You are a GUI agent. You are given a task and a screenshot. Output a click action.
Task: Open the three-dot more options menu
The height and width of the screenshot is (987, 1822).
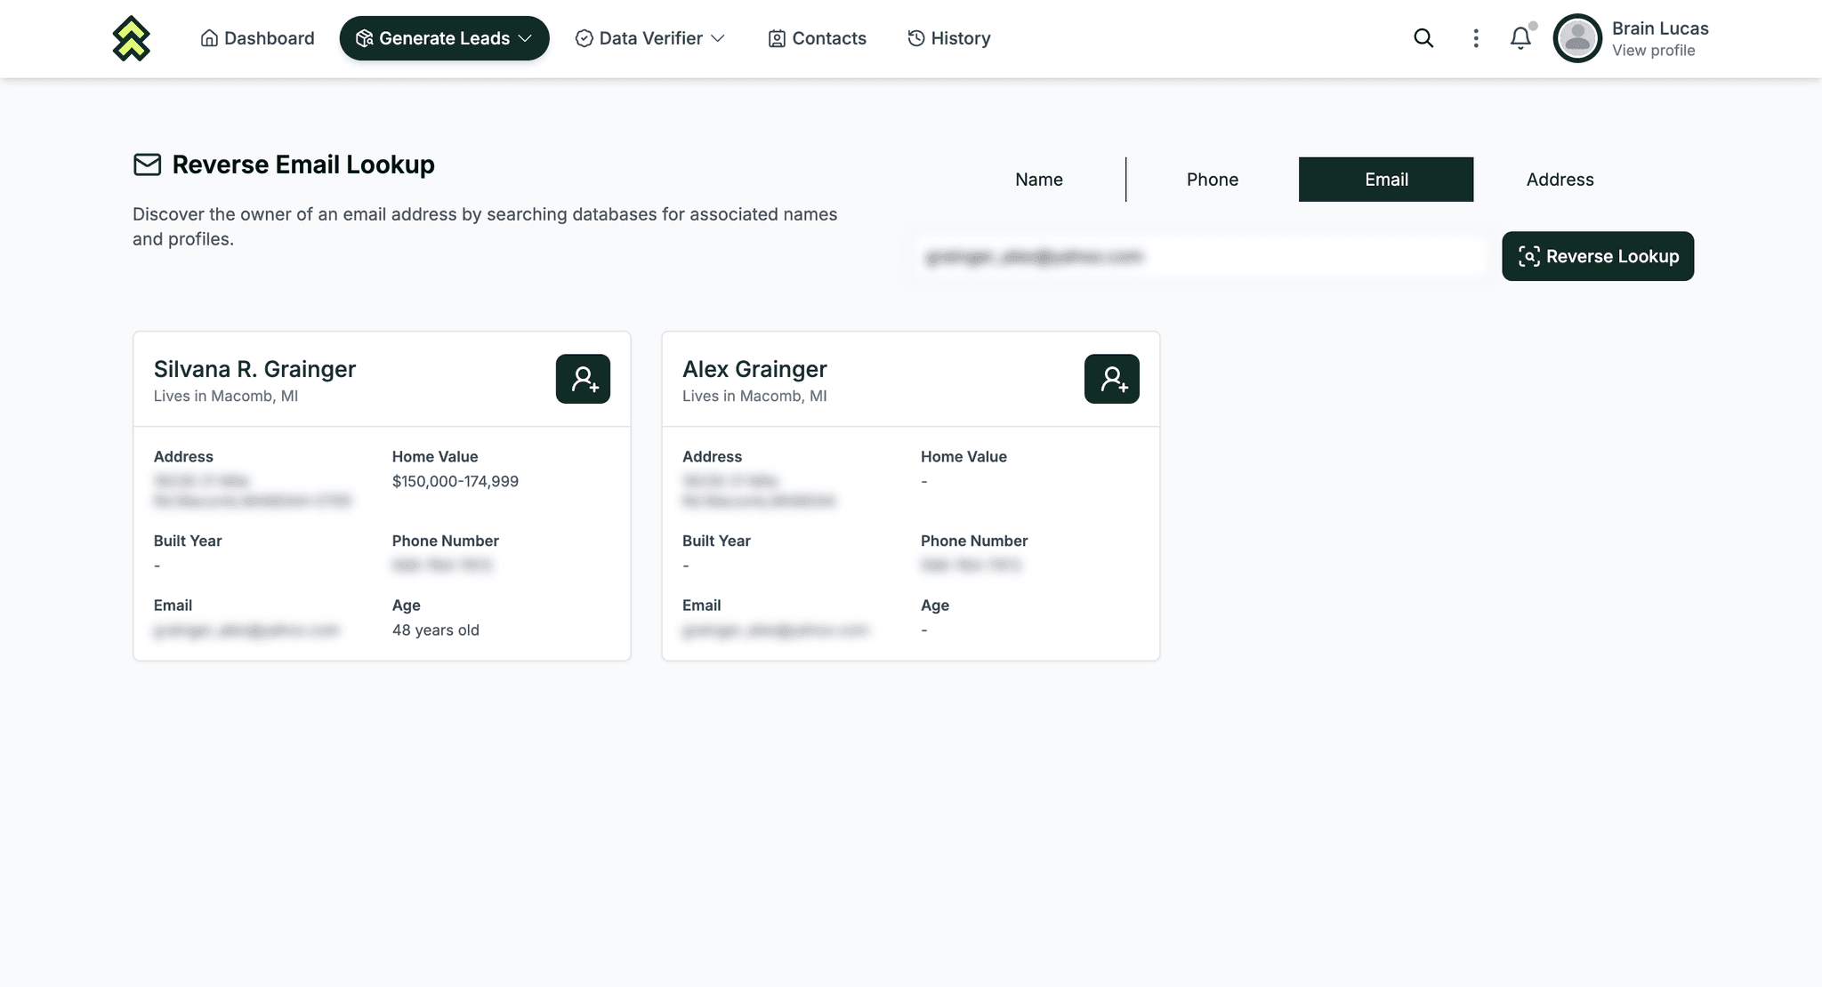(1476, 38)
